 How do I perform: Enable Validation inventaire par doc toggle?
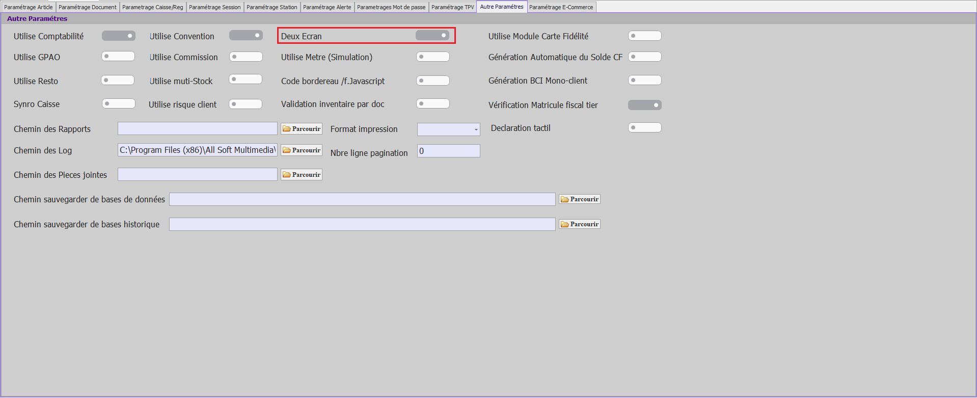click(x=433, y=103)
